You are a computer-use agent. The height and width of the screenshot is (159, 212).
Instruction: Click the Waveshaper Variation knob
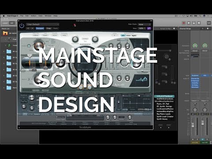coord(95,39)
